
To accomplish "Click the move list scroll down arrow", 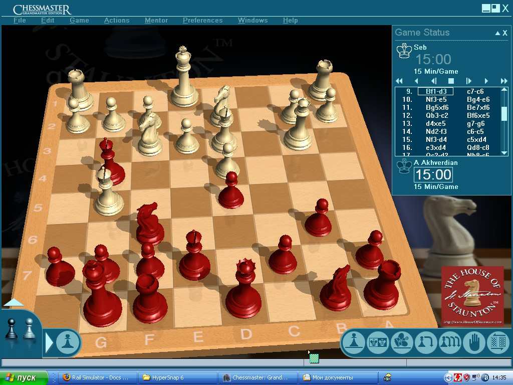I will 504,153.
